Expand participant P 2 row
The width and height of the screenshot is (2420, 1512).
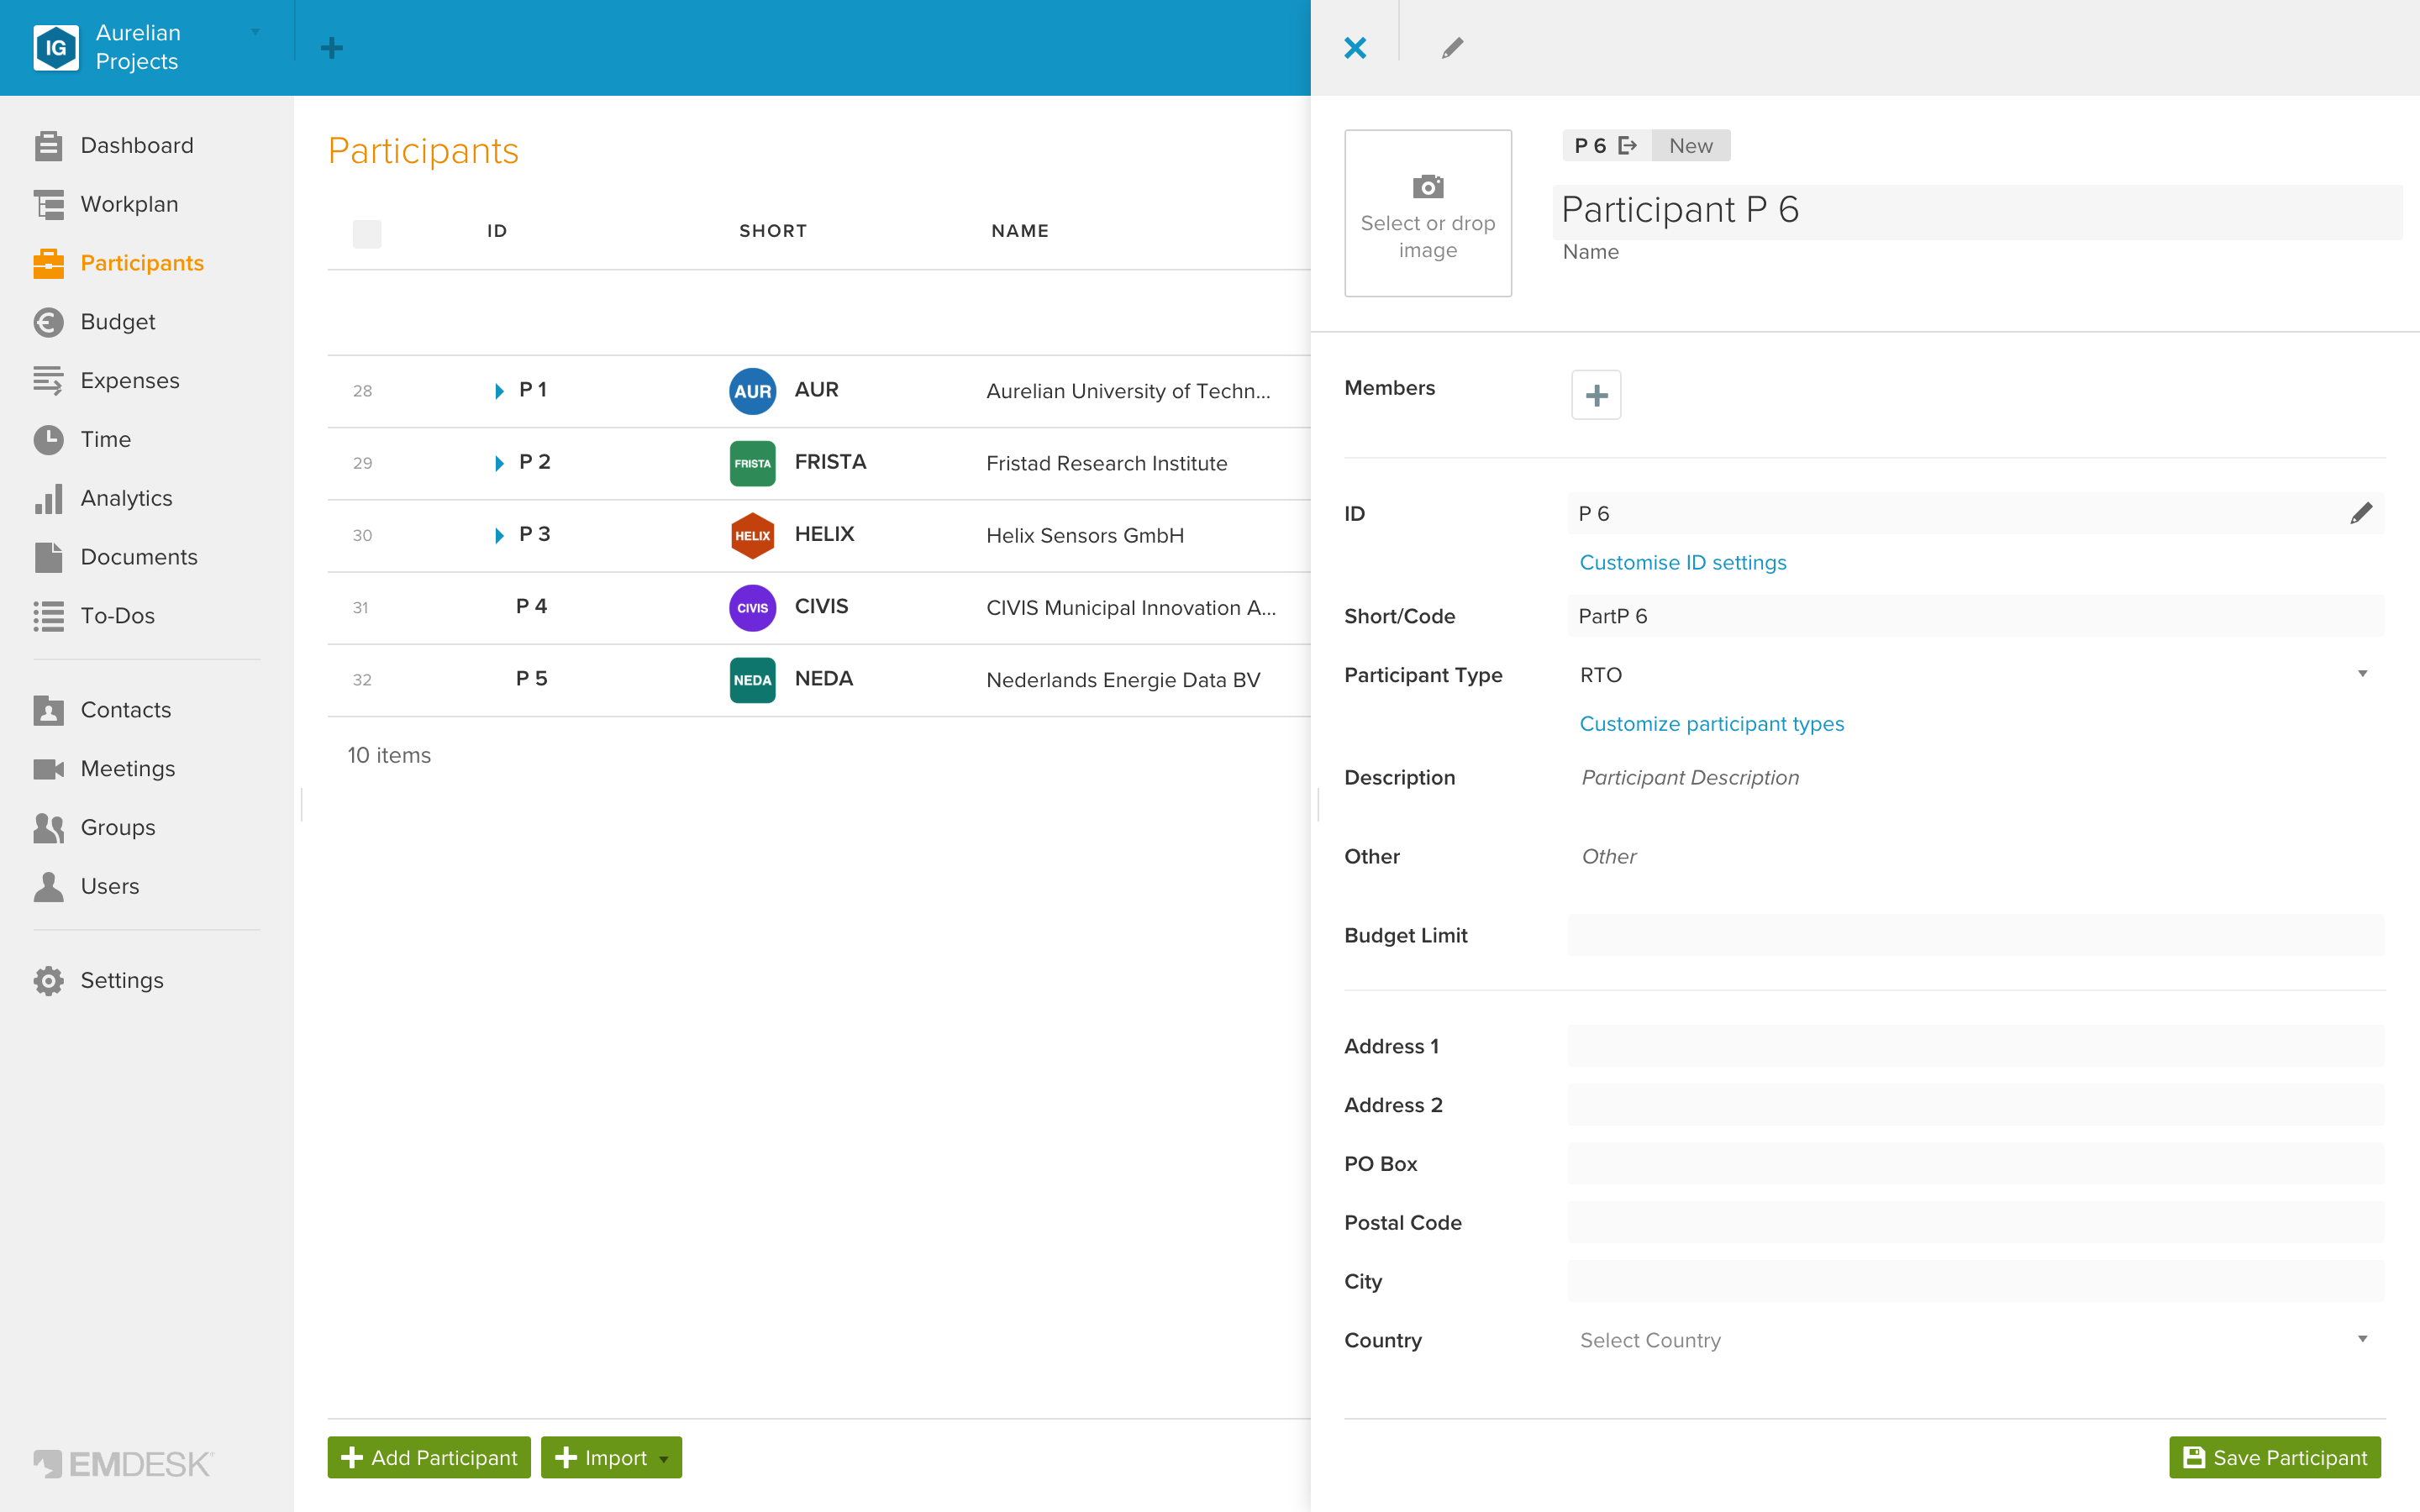click(x=499, y=463)
